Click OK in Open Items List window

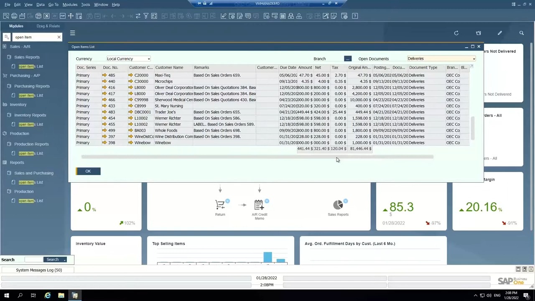point(88,171)
